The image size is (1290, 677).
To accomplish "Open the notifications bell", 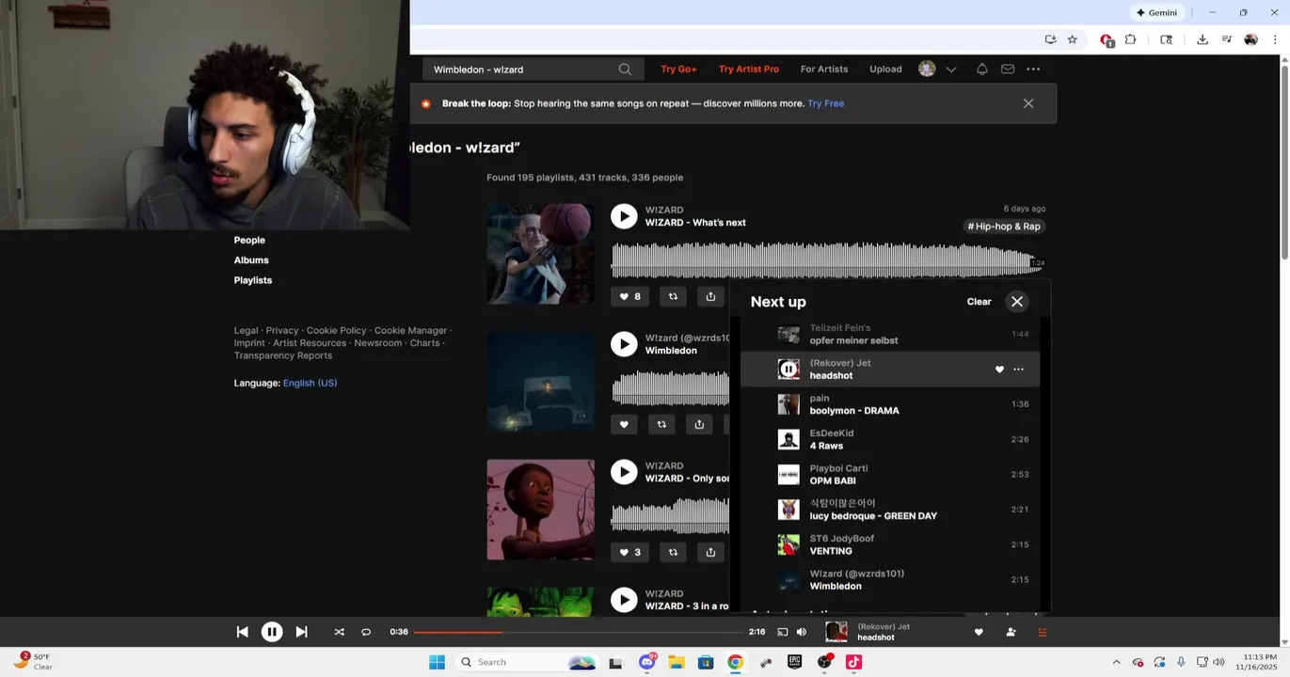I will 981,70.
